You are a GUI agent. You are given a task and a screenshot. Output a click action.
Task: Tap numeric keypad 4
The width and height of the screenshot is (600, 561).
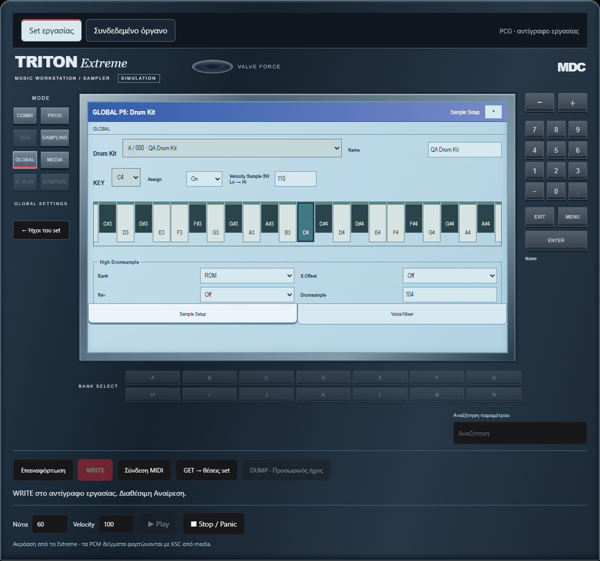pyautogui.click(x=535, y=150)
